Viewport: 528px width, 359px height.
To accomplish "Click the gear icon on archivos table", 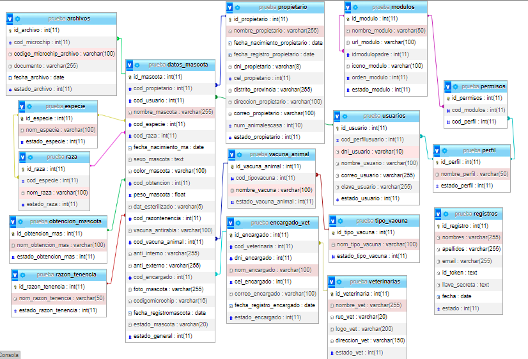I will pyautogui.click(x=17, y=19).
